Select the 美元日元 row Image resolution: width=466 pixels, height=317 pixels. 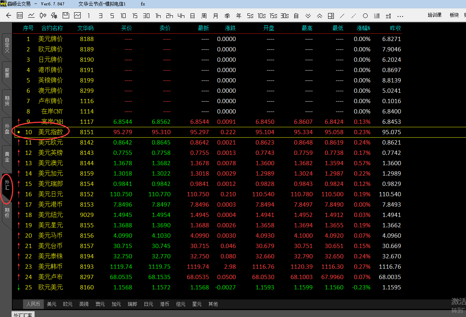(x=50, y=194)
